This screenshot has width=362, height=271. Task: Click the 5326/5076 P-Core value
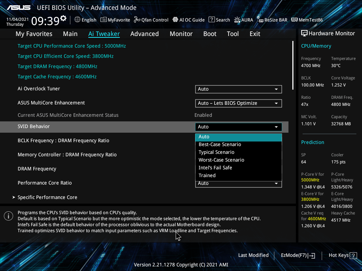click(x=342, y=187)
